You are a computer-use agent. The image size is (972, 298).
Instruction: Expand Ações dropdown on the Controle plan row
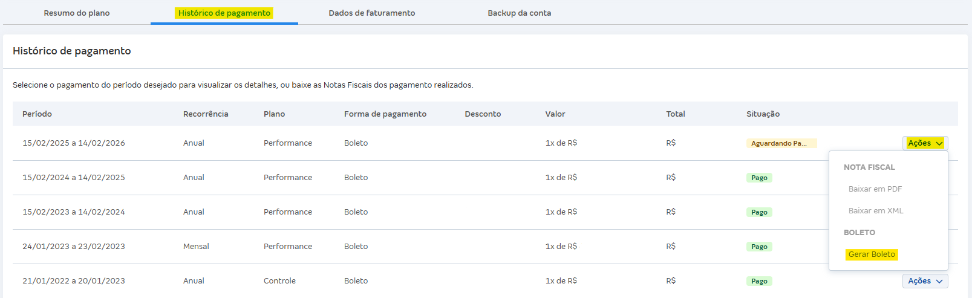(x=925, y=281)
